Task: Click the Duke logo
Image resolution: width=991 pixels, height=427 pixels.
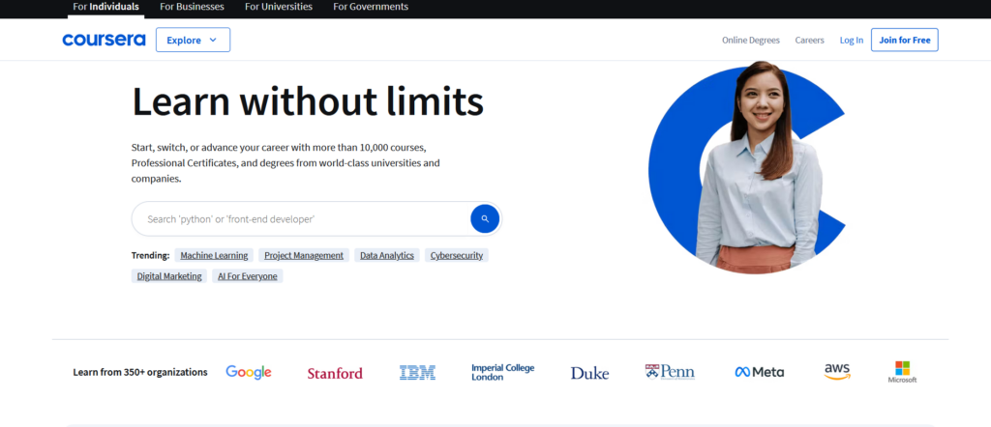Action: pyautogui.click(x=589, y=373)
